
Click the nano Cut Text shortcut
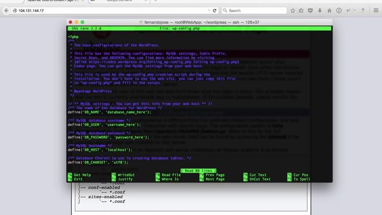255,175
